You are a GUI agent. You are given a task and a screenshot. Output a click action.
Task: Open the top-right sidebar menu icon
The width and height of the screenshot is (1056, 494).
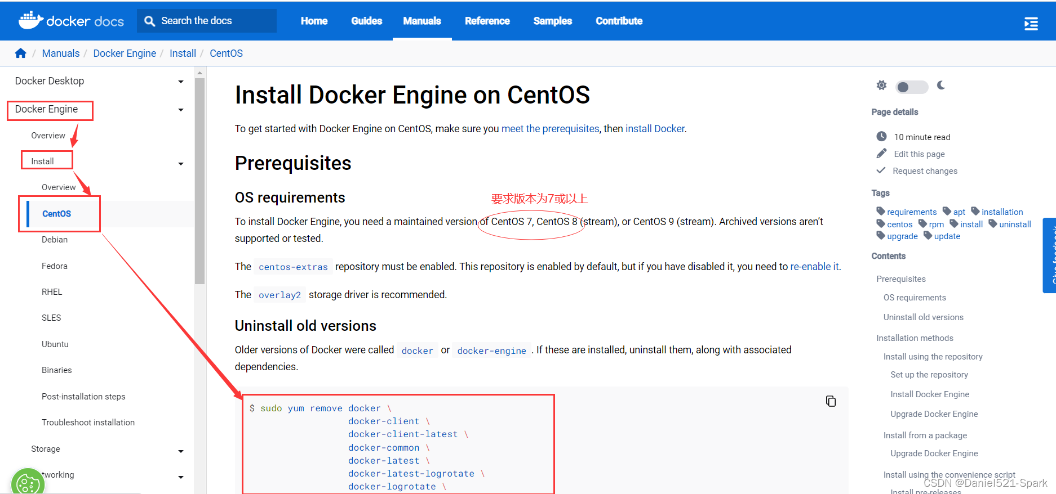tap(1031, 24)
